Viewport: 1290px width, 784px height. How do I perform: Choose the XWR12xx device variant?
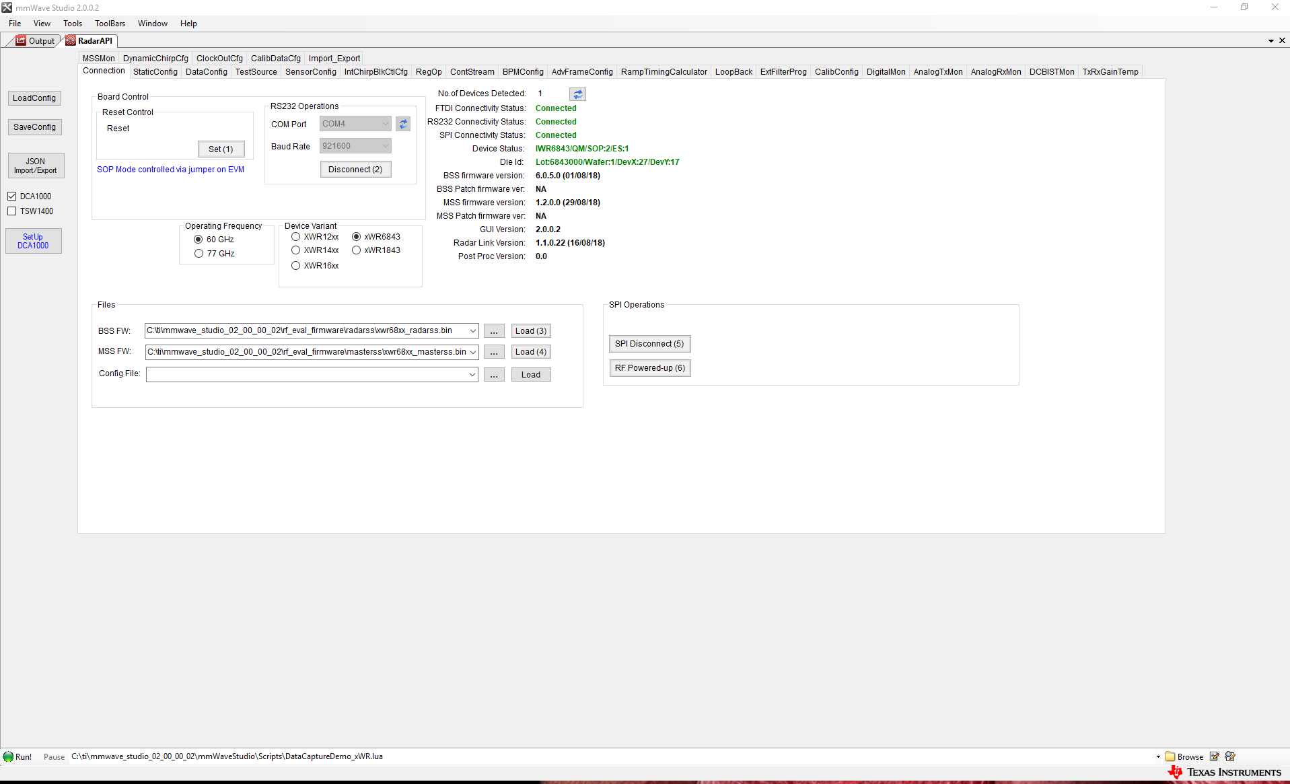point(295,237)
